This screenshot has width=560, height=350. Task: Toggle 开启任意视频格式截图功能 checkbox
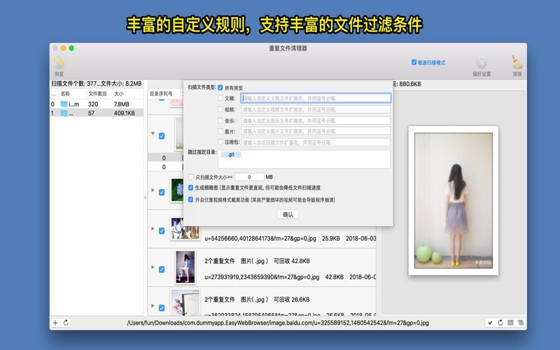coord(190,199)
